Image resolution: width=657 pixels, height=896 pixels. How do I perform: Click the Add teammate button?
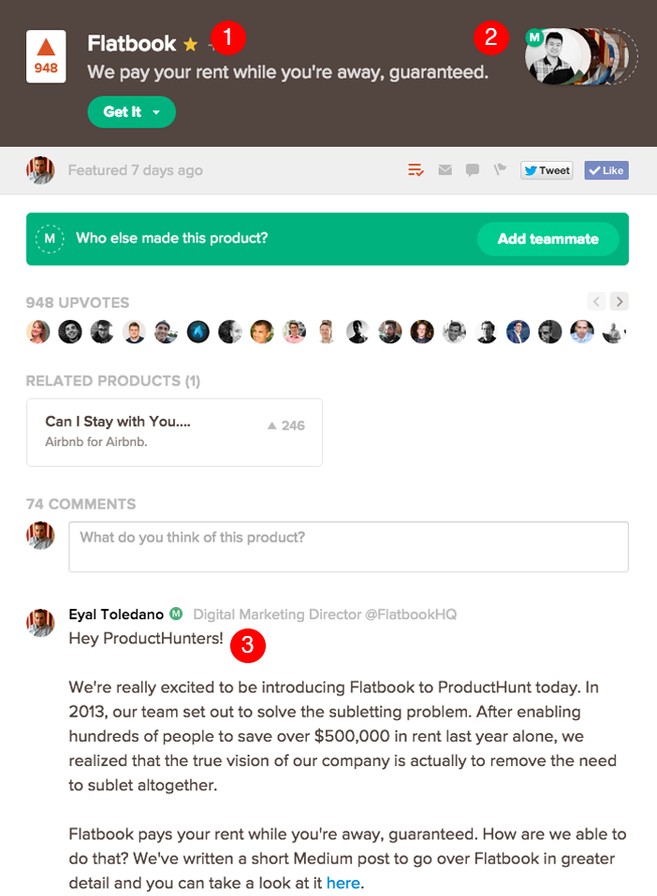547,238
